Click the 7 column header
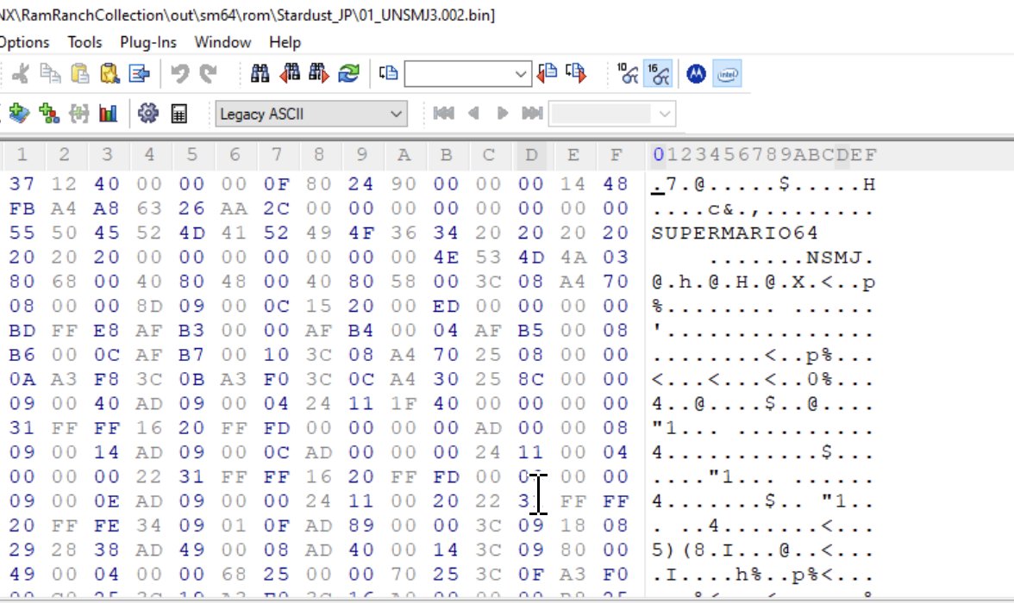Screen dimensions: 1014x603 tap(277, 155)
